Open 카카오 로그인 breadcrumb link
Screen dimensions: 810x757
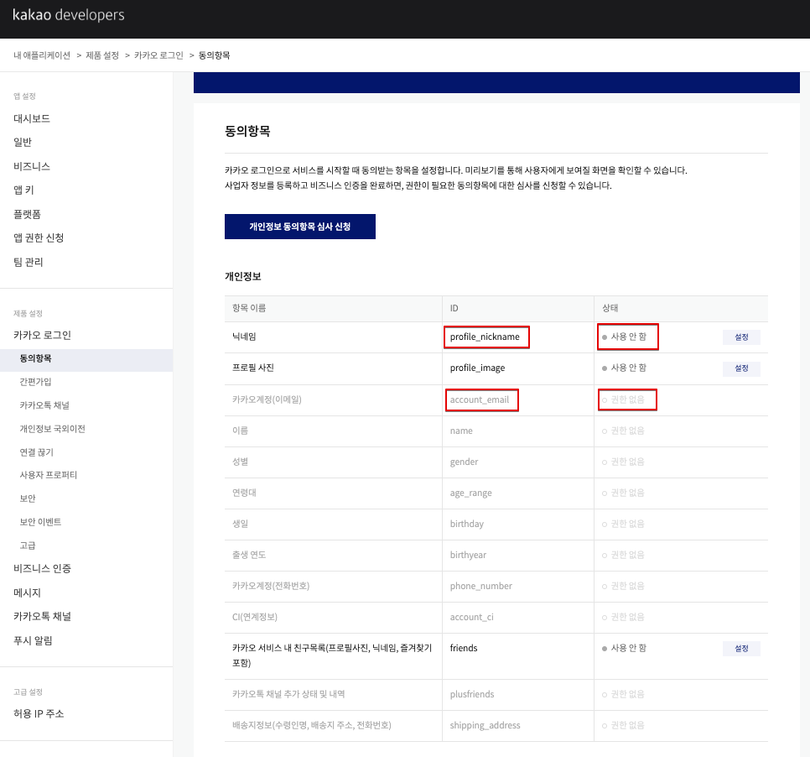coord(158,55)
